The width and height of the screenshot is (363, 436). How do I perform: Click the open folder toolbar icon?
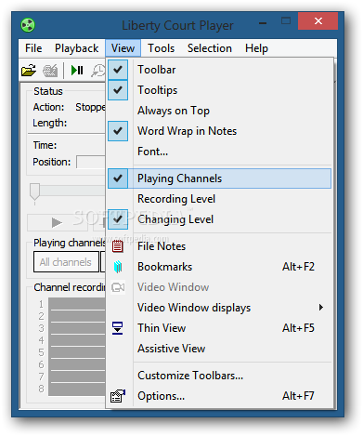[x=29, y=71]
